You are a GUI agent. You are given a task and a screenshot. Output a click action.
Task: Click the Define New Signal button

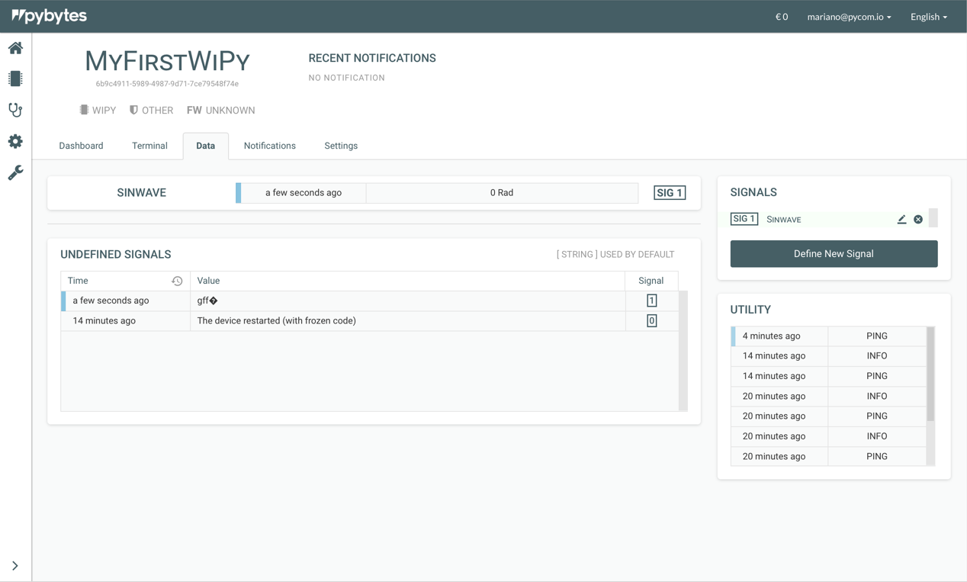(834, 254)
